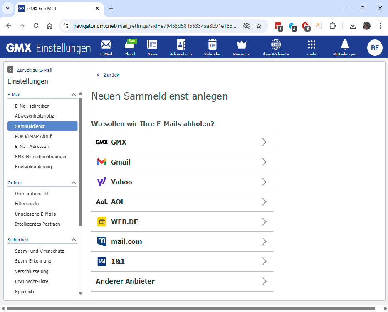This screenshot has width=388, height=312.
Task: Collapse the E-Mail section in the sidebar
Action: (x=74, y=94)
